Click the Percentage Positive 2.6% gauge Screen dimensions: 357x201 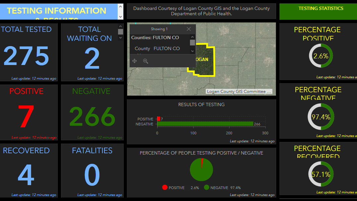click(321, 56)
